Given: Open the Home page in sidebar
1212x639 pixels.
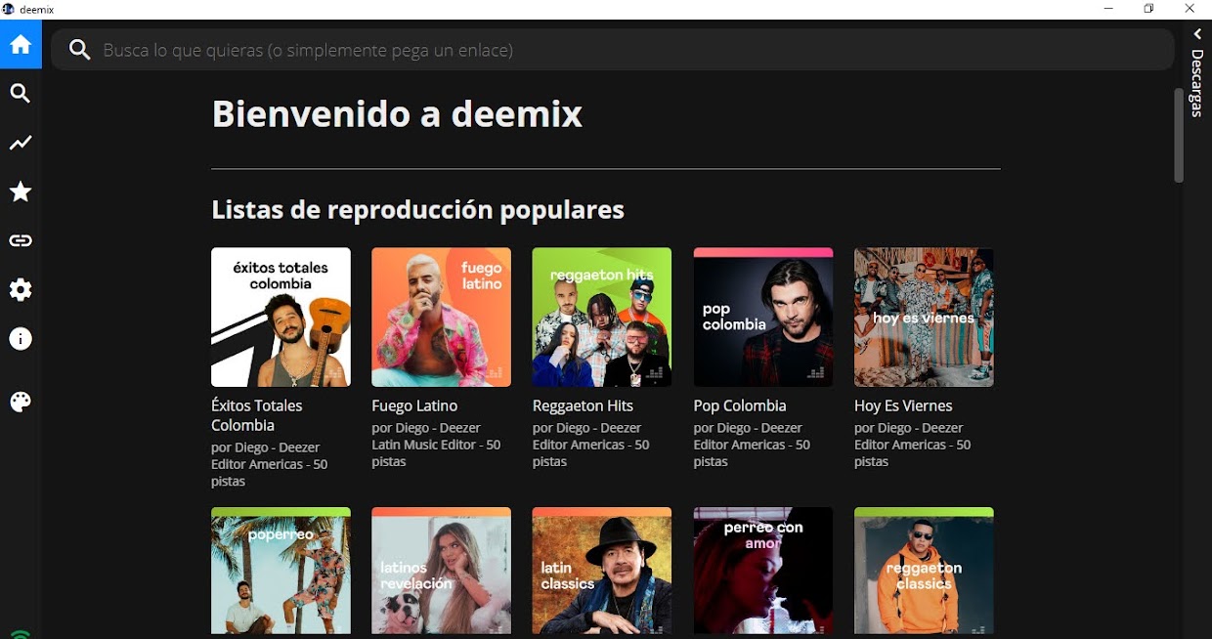Looking at the screenshot, I should (21, 45).
